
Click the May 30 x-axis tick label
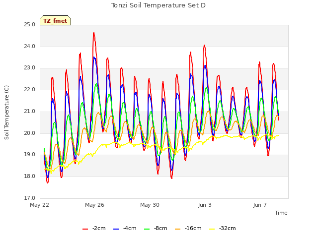click(150, 205)
